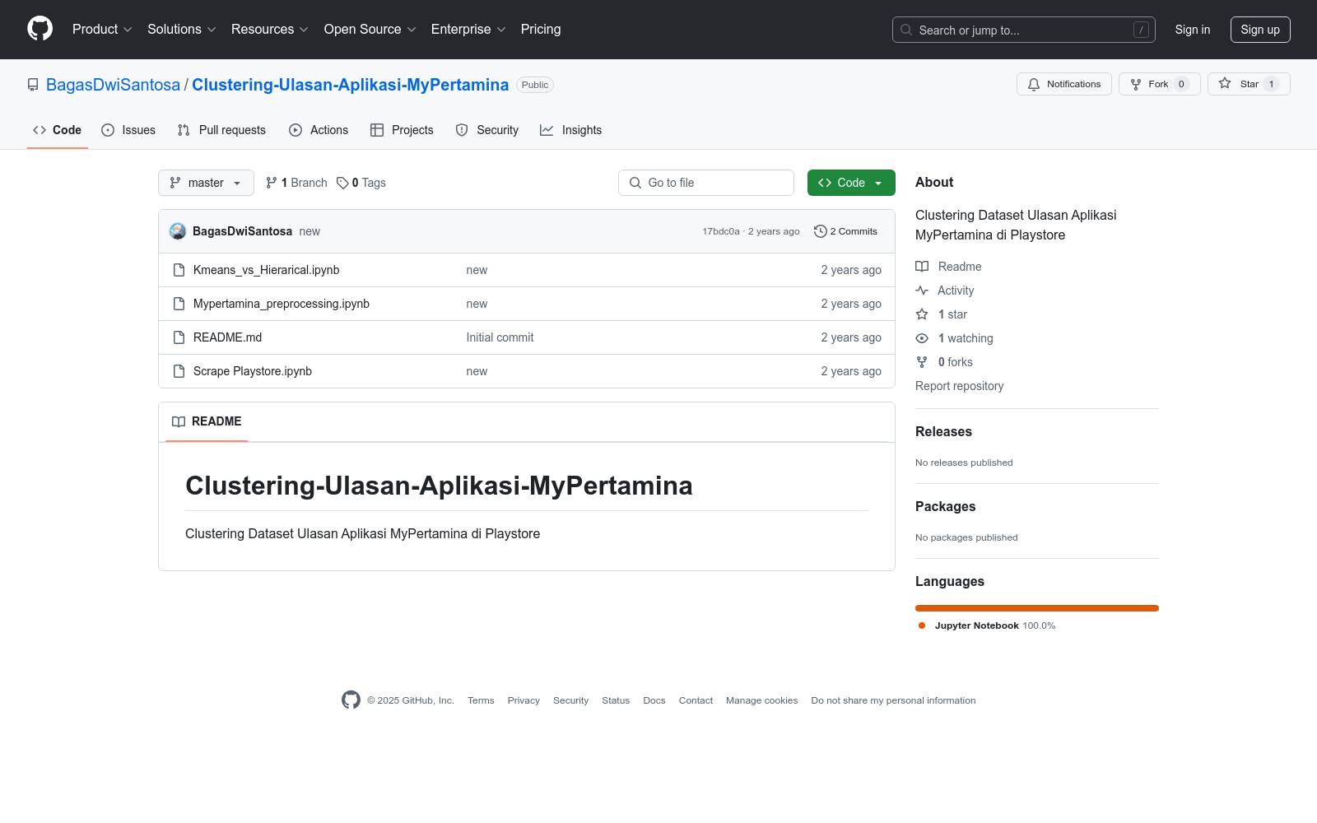This screenshot has width=1317, height=823.
Task: Expand the Enterprise menu
Action: (x=468, y=29)
